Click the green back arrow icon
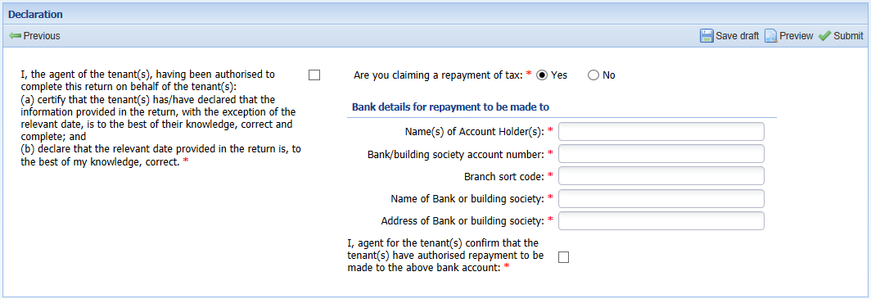Screen dimensions: 871x299 point(15,36)
